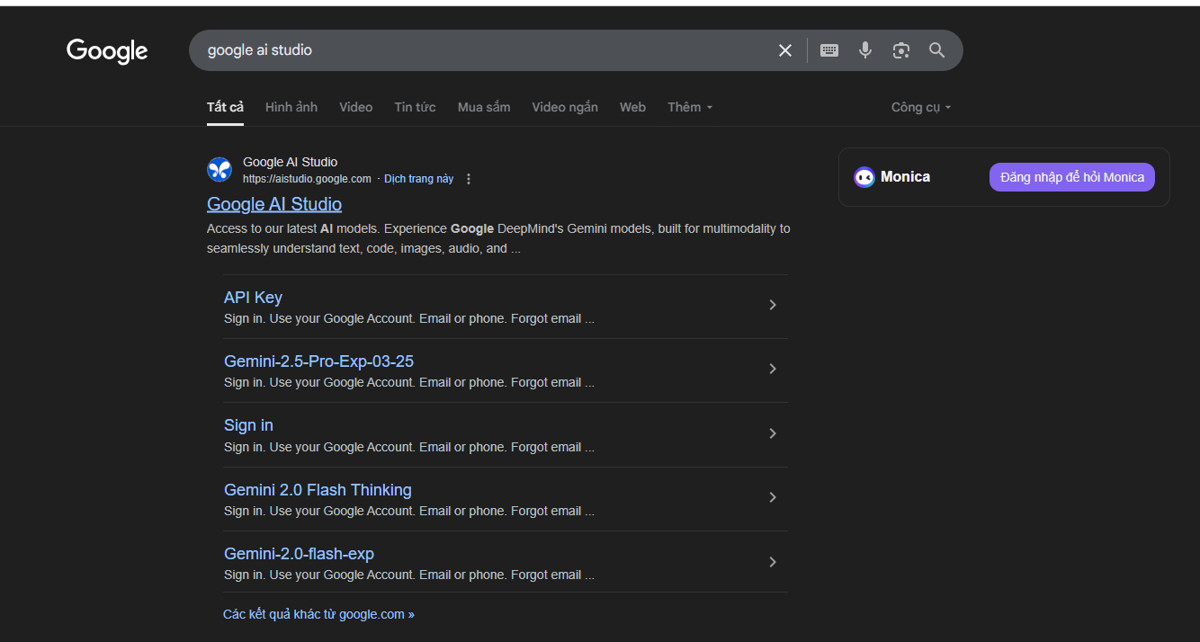Open the Gemini-2.5-Pro-Exp-03-25 sitelink
Image resolution: width=1200 pixels, height=642 pixels.
coord(318,361)
